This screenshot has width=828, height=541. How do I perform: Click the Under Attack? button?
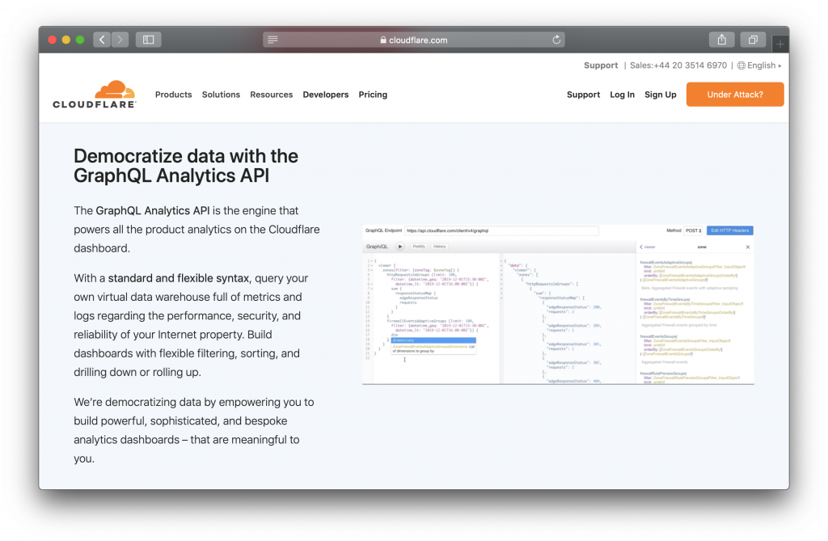735,95
